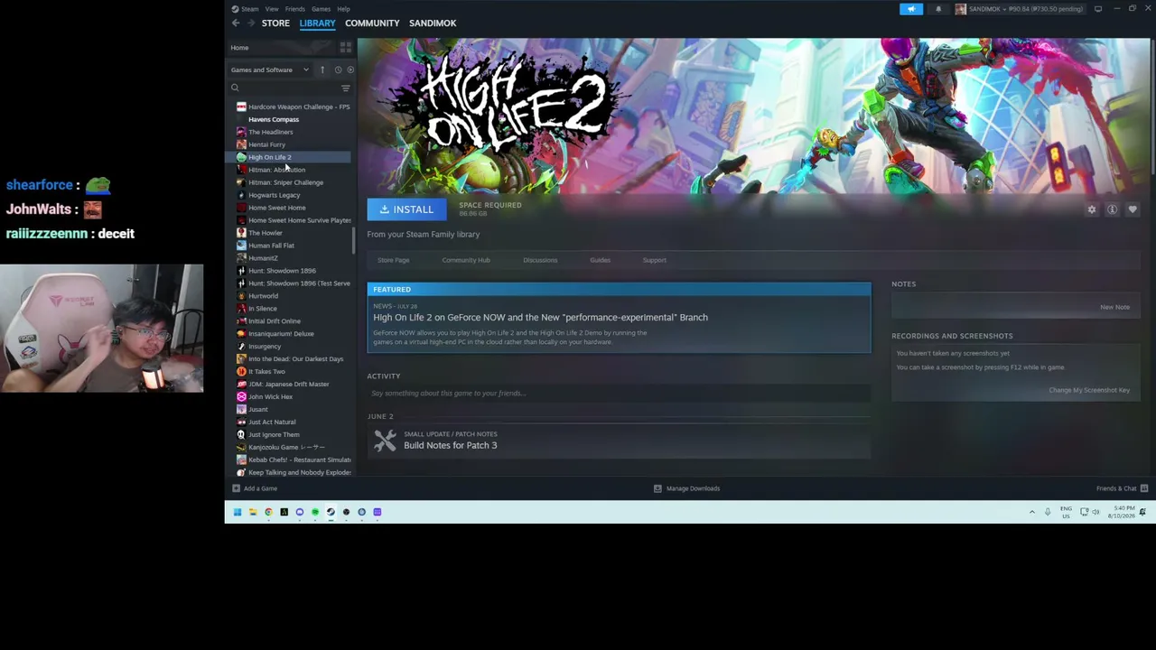1156x650 pixels.
Task: Click the Friends & Chat icon
Action: pyautogui.click(x=1144, y=488)
